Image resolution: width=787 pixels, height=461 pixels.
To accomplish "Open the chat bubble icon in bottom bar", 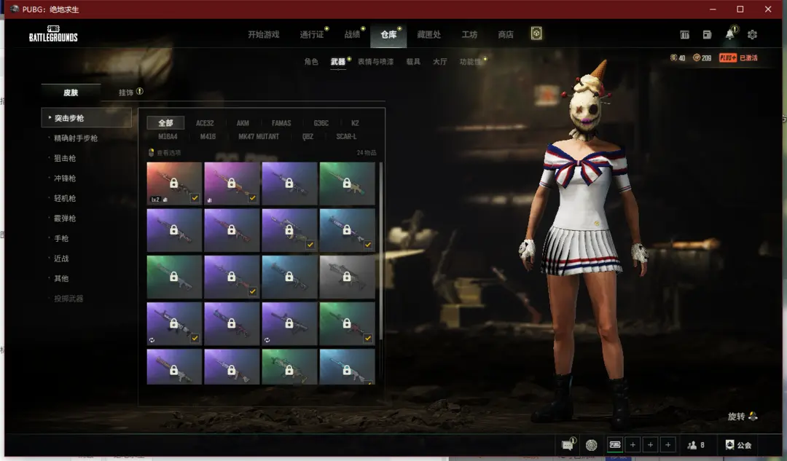I will pyautogui.click(x=568, y=445).
